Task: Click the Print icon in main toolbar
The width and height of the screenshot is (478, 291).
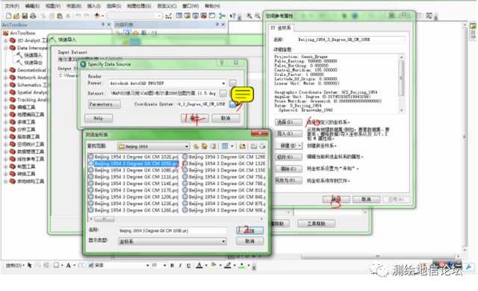Action: (x=33, y=16)
